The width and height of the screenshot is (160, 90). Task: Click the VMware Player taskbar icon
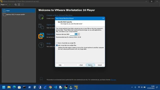(x=76, y=87)
